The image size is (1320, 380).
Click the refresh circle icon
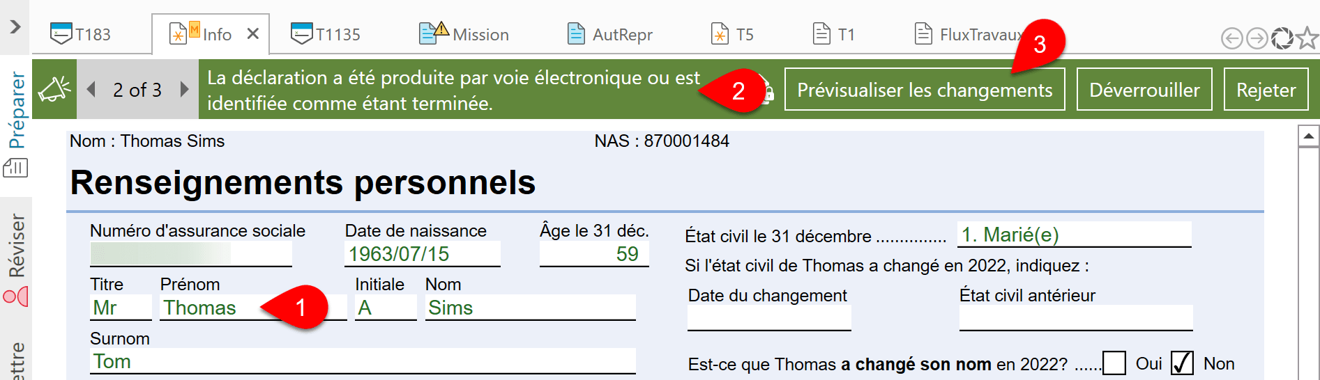[x=1282, y=38]
